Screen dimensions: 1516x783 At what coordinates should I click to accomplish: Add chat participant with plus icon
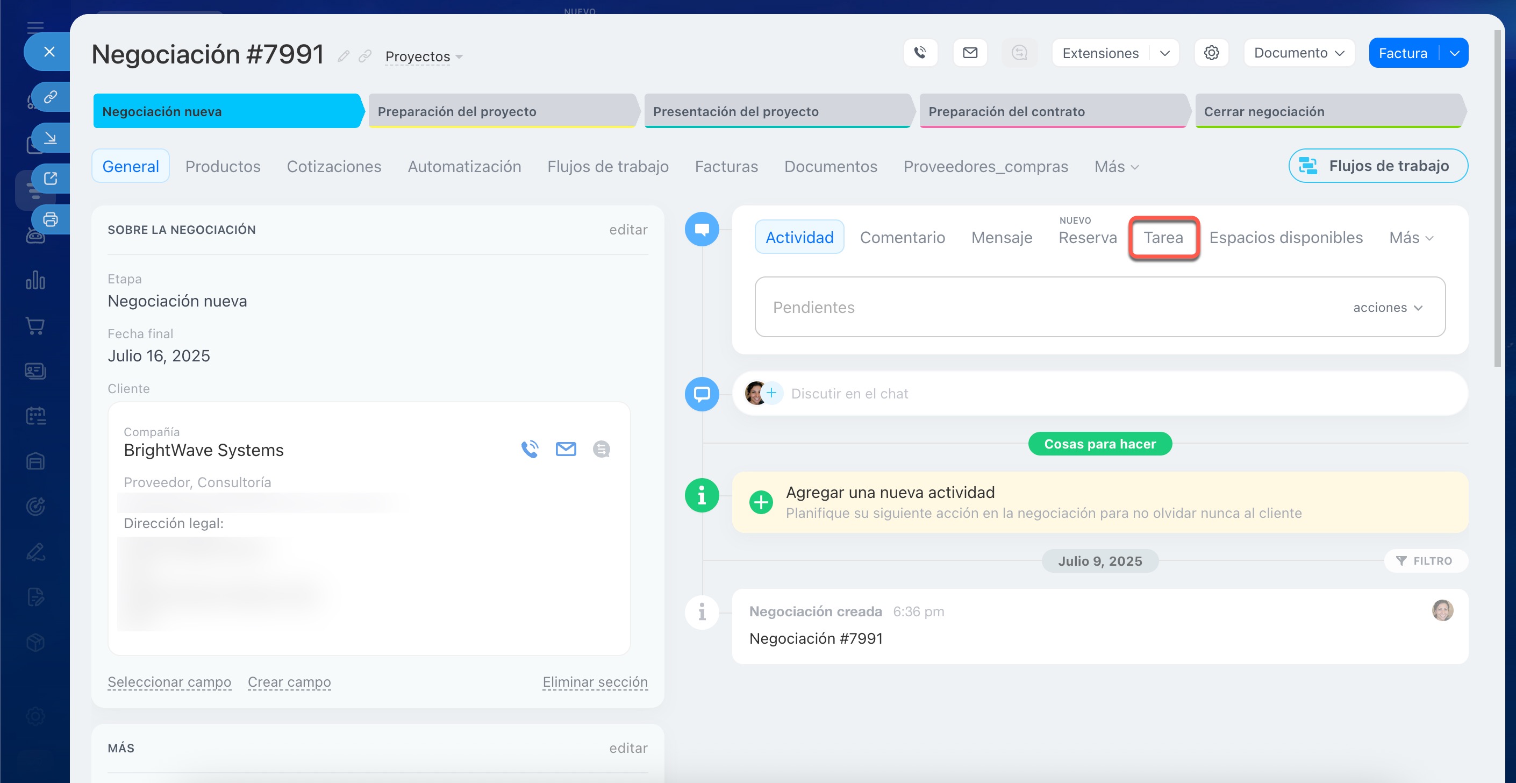pyautogui.click(x=771, y=393)
